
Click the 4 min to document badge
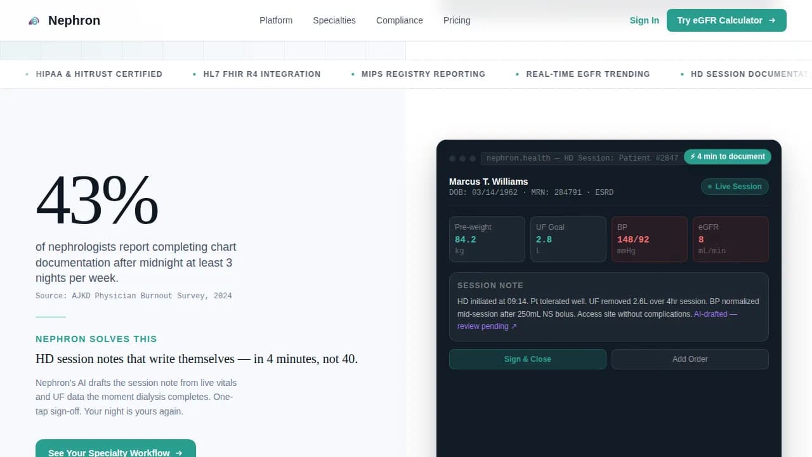pos(728,157)
